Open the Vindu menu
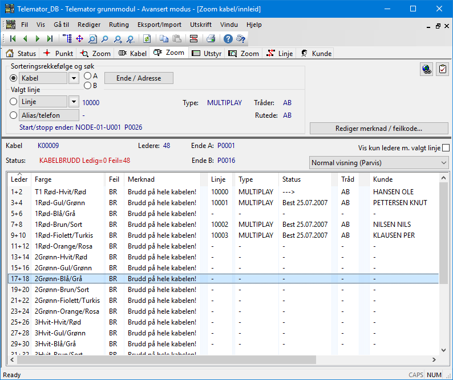Image resolution: width=453 pixels, height=380 pixels. point(229,25)
